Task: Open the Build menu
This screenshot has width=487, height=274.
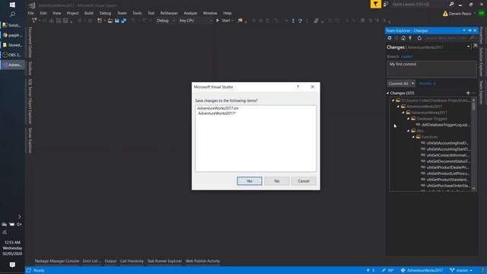Action: tap(89, 13)
